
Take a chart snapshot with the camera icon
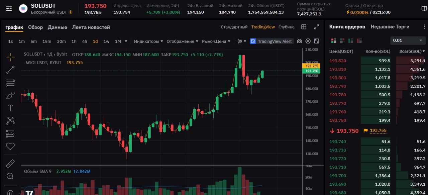coord(300,41)
